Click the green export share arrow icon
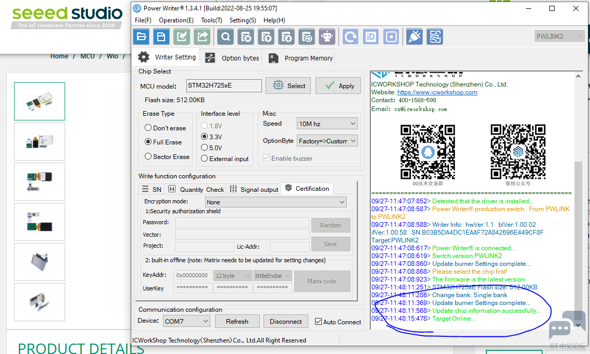590x354 pixels. click(202, 36)
